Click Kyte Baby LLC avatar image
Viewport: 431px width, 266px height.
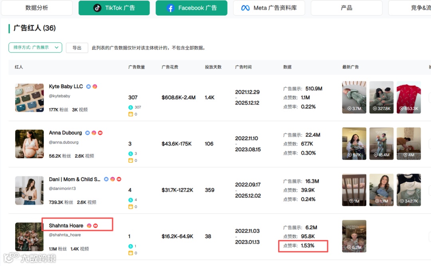pos(30,98)
